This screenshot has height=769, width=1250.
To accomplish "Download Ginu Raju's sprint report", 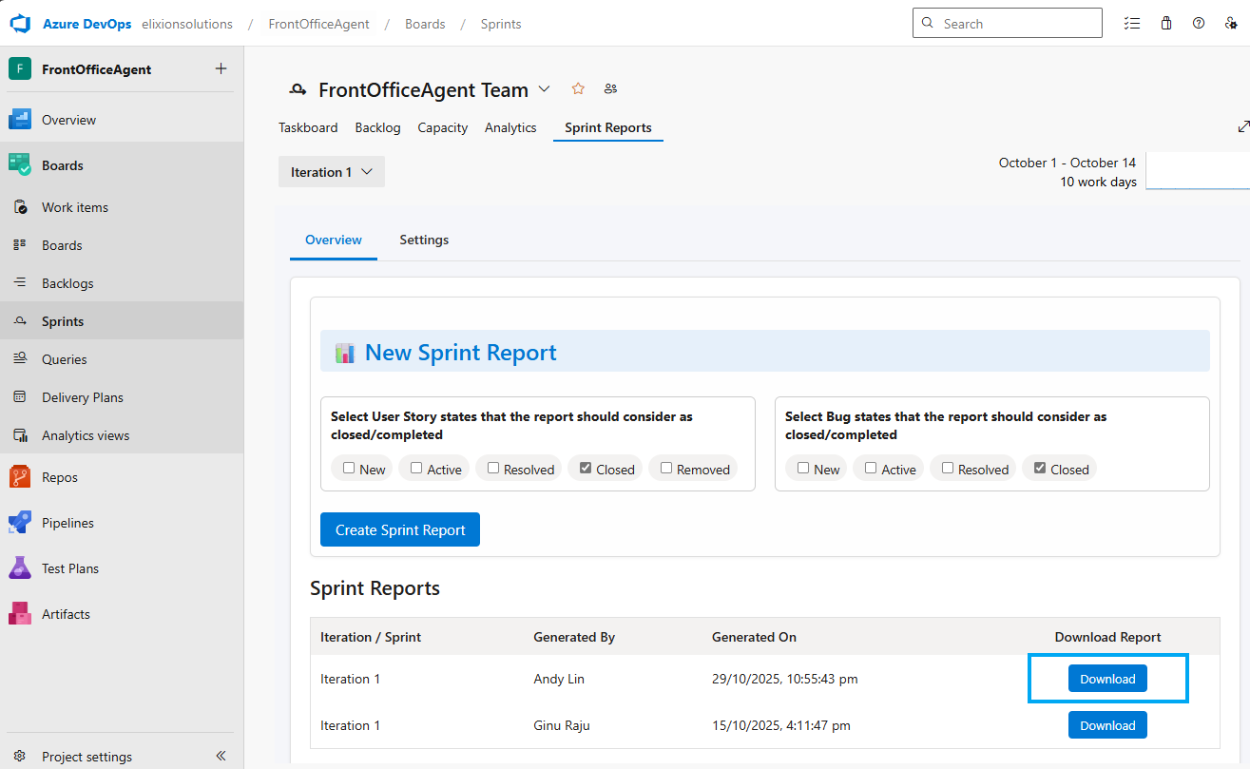I will click(1107, 725).
